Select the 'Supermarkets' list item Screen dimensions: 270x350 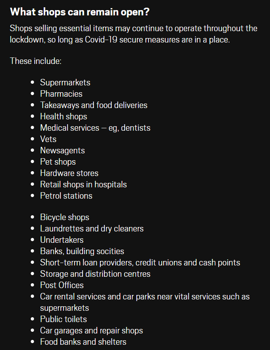pos(65,83)
